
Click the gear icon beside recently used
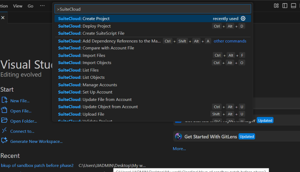(243, 19)
